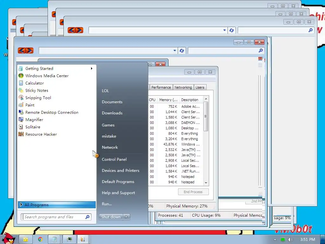Click the search magnifier in the Explorer window behind

310,30
